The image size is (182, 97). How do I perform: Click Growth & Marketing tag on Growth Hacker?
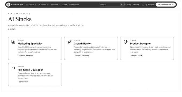82,56
